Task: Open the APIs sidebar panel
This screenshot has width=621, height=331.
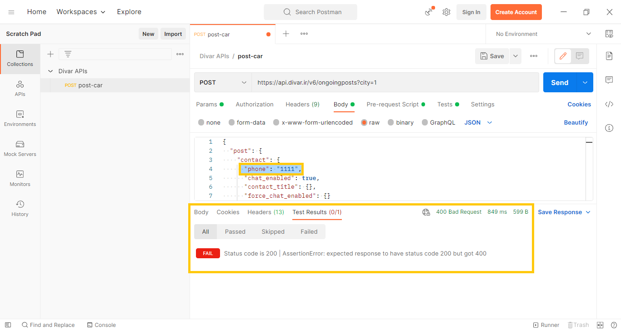Action: (x=20, y=89)
